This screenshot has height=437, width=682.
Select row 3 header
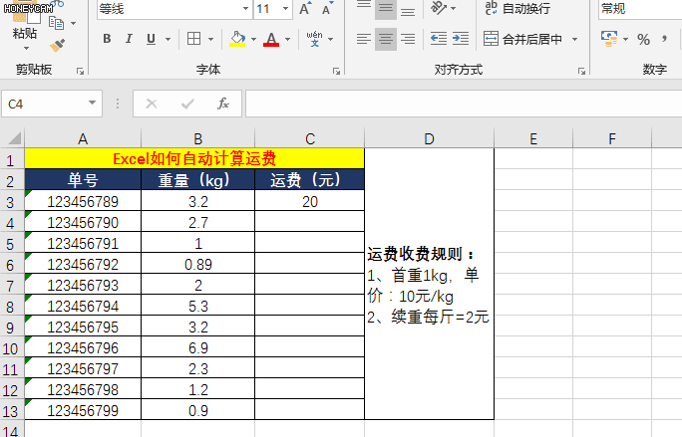(12, 202)
